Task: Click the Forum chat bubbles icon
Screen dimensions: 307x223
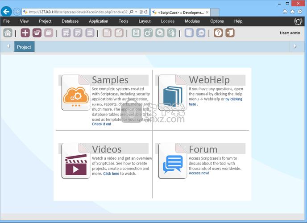Action: (x=173, y=161)
